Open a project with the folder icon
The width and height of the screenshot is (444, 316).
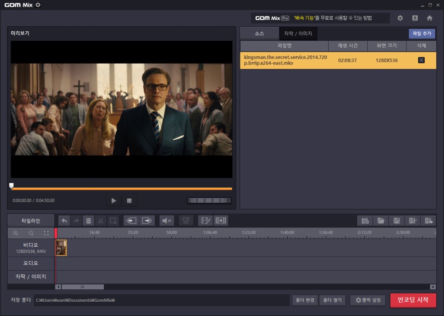click(381, 221)
